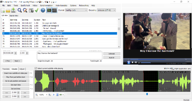Screen dimensions: 192x101
Task: Toggle the video player toolbar icon
Action: point(55,10)
